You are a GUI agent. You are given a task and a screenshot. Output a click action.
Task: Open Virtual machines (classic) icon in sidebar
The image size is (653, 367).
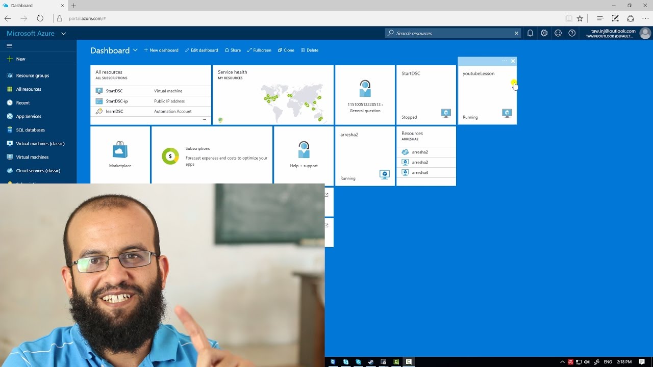(10, 143)
